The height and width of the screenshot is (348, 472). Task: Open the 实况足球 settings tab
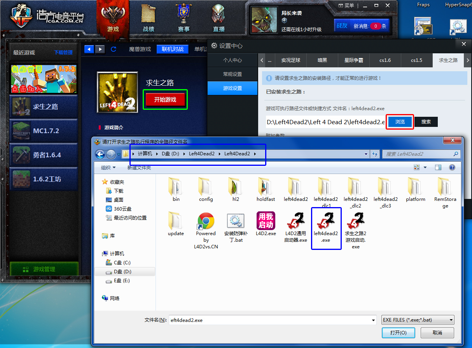tap(291, 60)
